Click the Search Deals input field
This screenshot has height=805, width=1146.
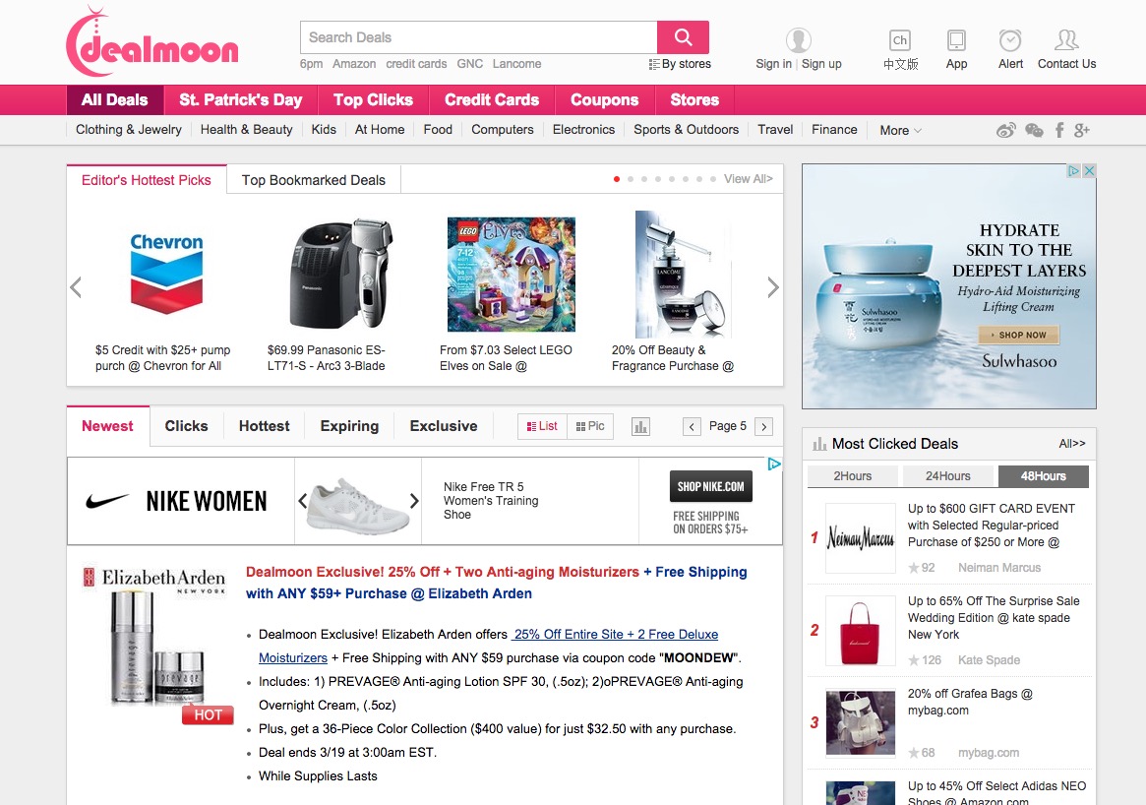[x=479, y=37]
